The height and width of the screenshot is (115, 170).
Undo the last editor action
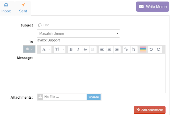point(151,50)
